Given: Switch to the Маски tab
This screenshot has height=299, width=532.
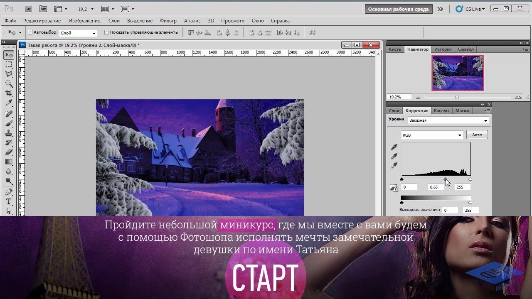Looking at the screenshot, I should 462,110.
